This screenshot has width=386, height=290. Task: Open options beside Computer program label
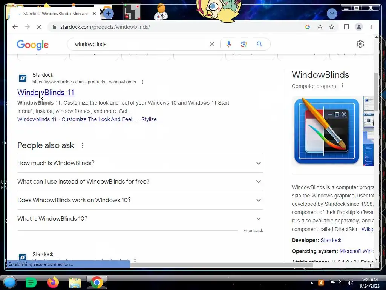(x=342, y=86)
